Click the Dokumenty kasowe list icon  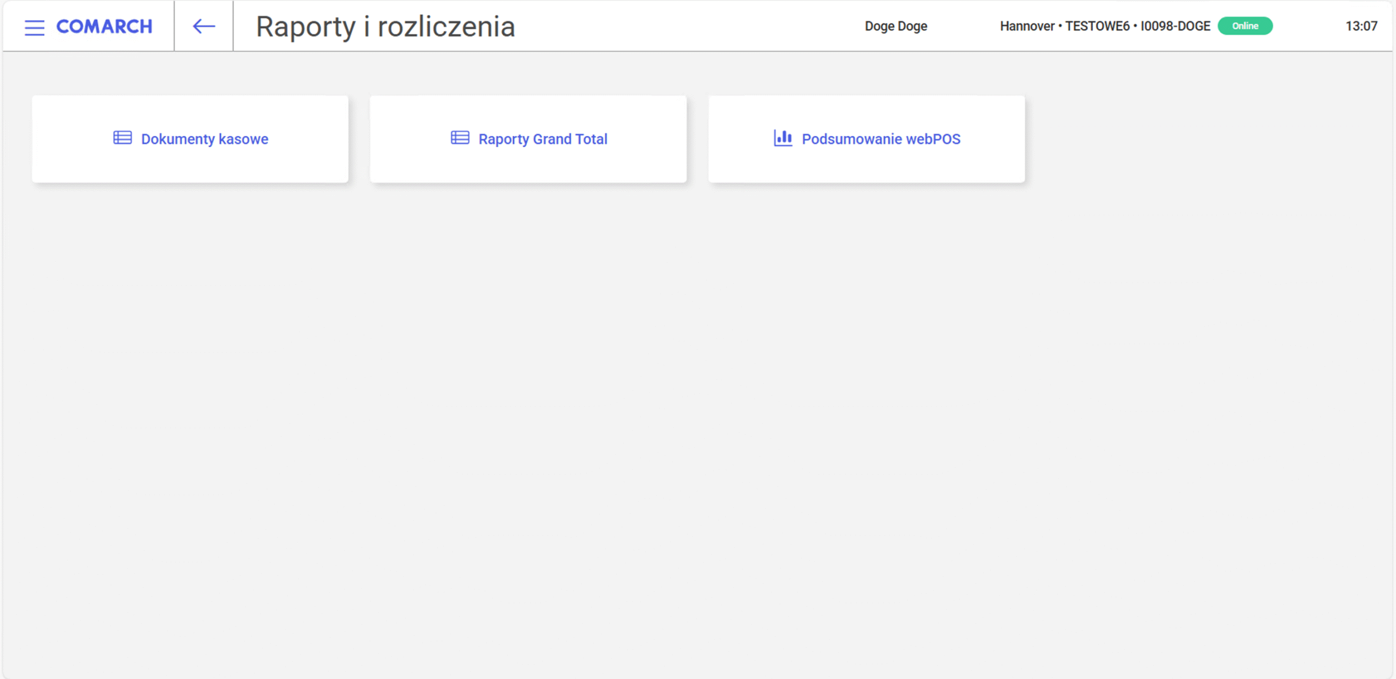pos(122,137)
